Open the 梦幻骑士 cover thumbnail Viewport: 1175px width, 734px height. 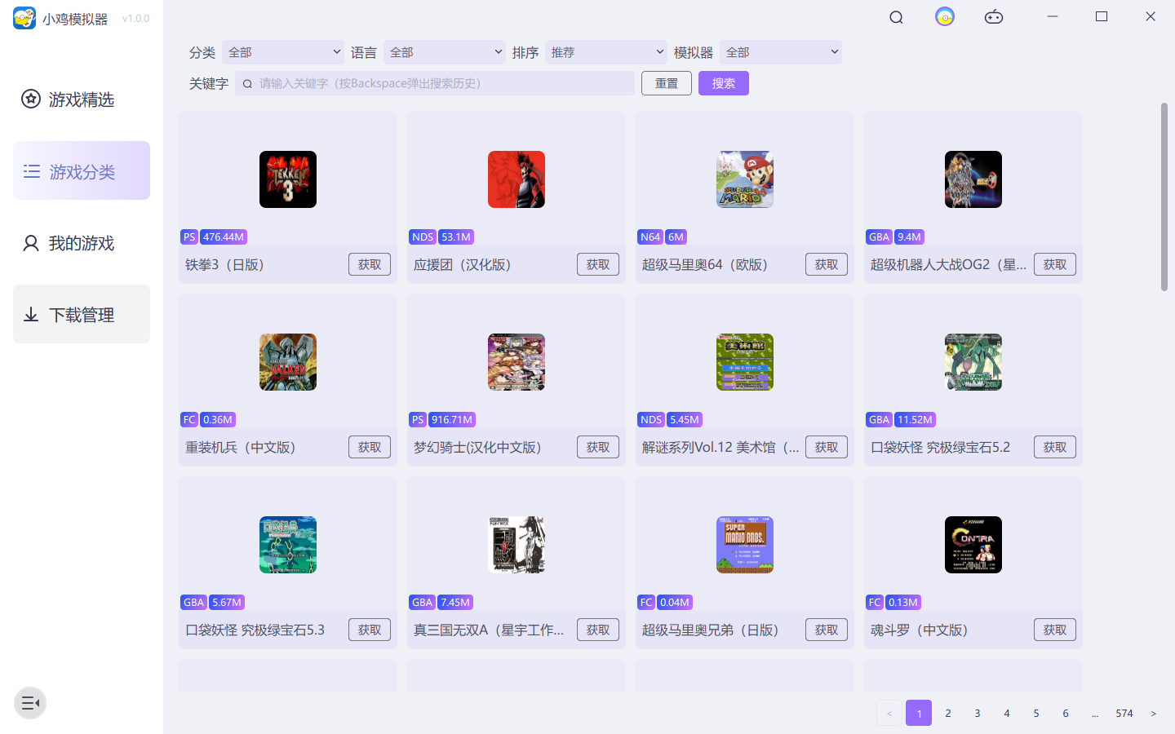pos(517,362)
